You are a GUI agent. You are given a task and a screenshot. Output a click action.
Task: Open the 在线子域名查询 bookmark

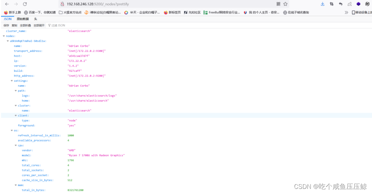coord(296,12)
